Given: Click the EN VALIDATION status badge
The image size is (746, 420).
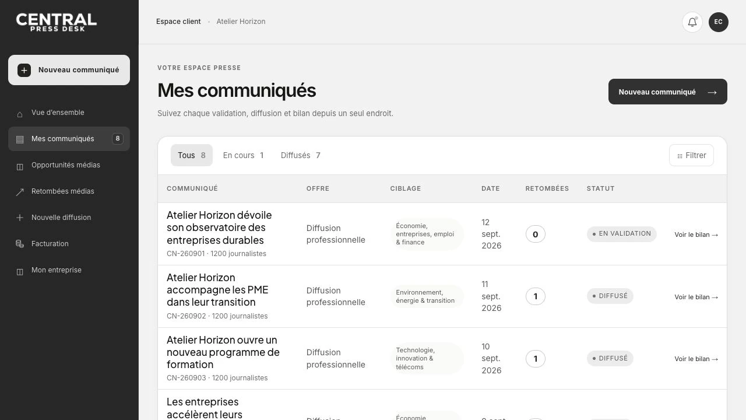Looking at the screenshot, I should 622,234.
